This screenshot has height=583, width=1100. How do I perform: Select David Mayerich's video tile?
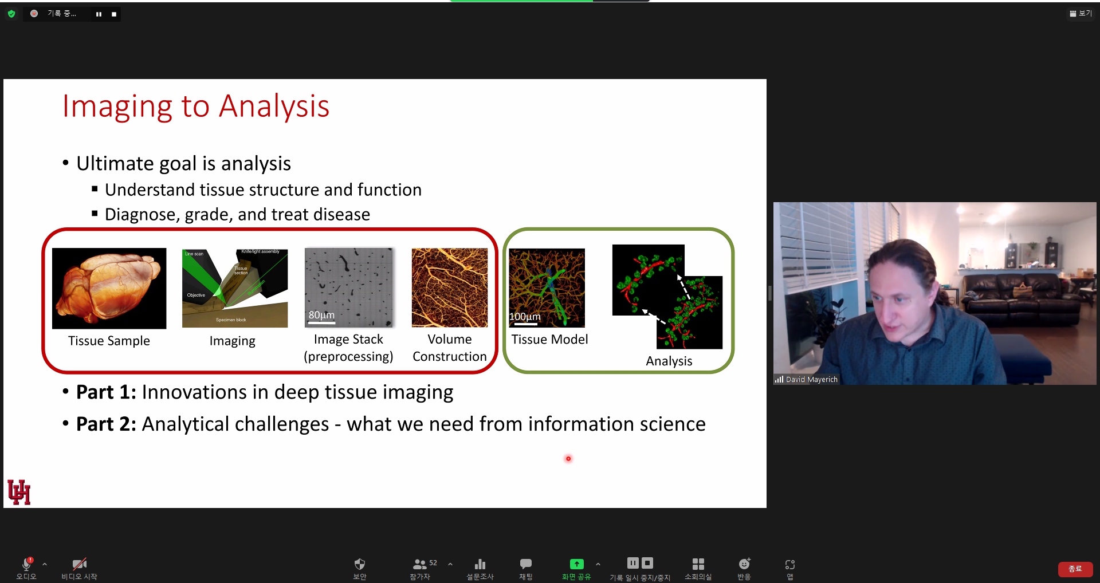pos(934,293)
